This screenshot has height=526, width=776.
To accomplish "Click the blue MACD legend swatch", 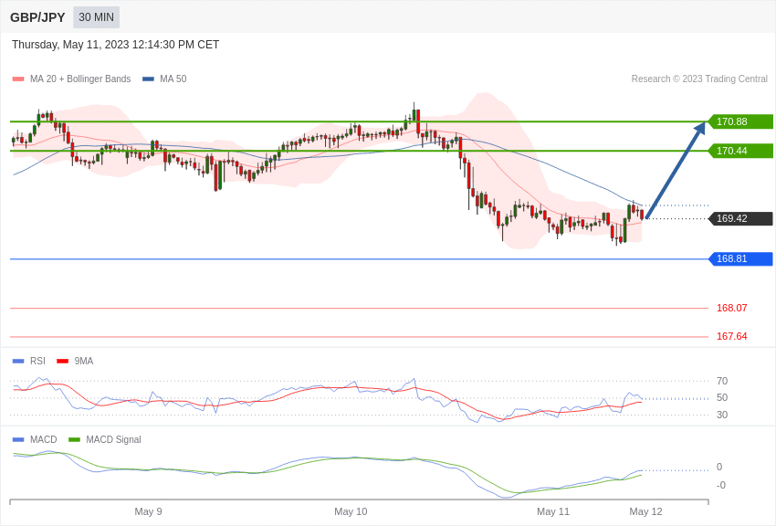I will (x=18, y=440).
